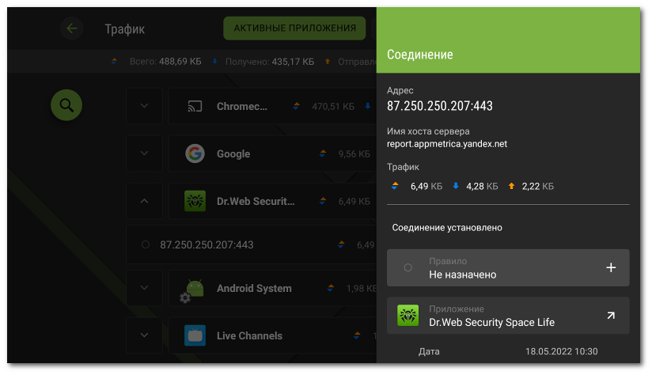The height and width of the screenshot is (375, 652).
Task: Select the Google app logo icon
Action: [195, 153]
